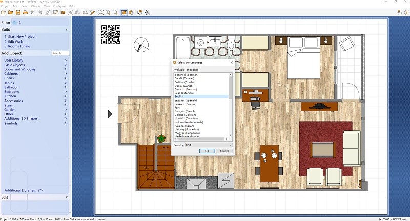Viewport: 410px width, 221px height.
Task: Click the potted plant on the floor plan
Action: [161, 138]
